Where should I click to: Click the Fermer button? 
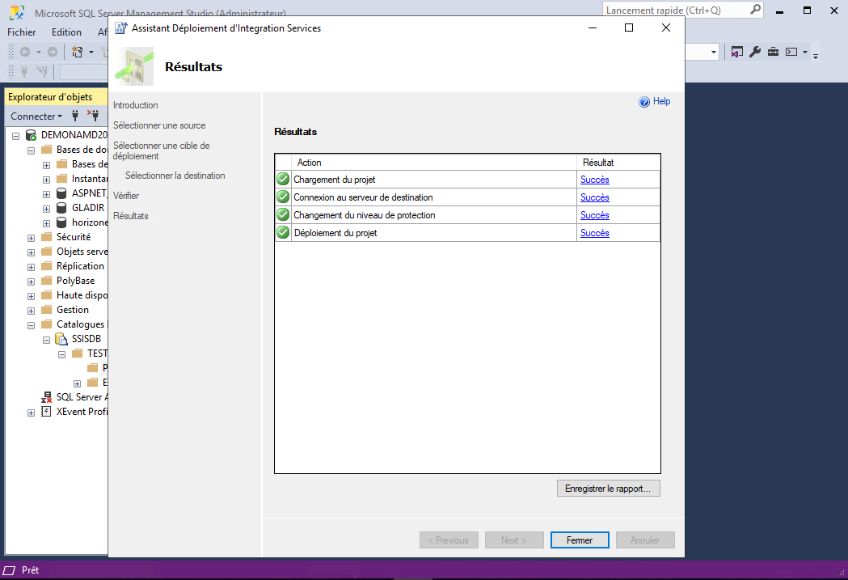[580, 540]
